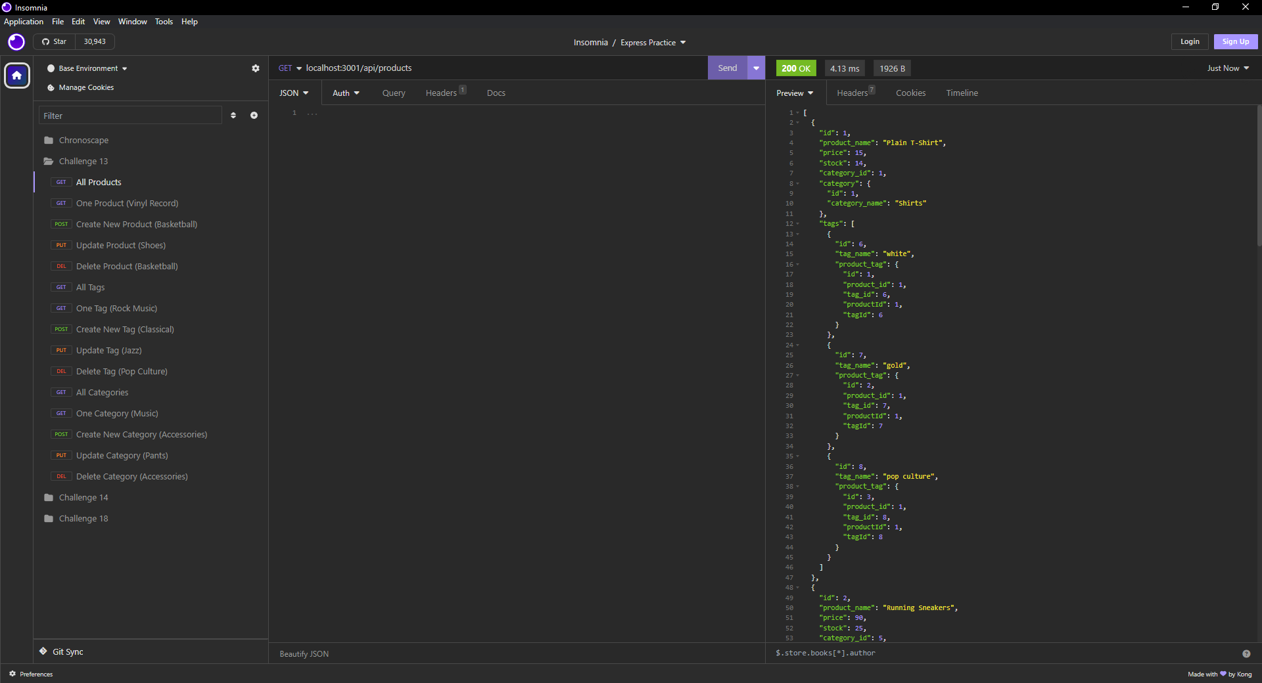The image size is (1262, 683).
Task: Open the Just Now history dropdown
Action: 1228,68
